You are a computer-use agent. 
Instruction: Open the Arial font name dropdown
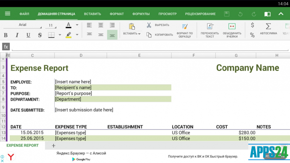pyautogui.click(x=25, y=25)
